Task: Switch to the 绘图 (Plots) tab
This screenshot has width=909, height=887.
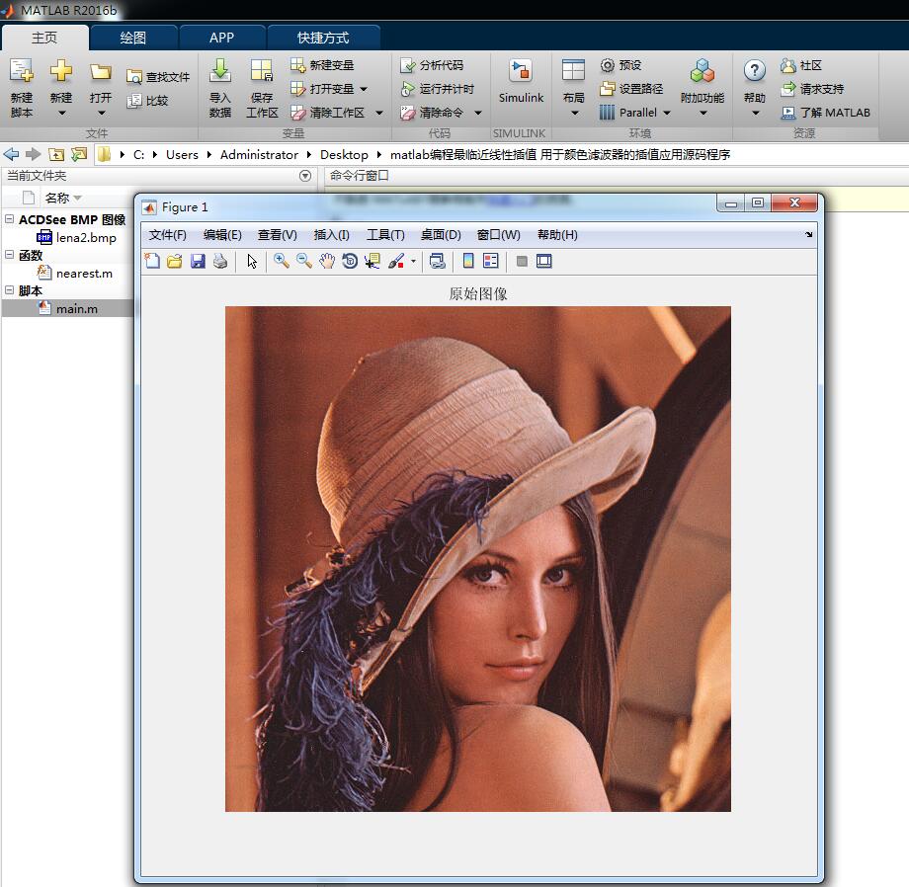Action: click(x=132, y=38)
